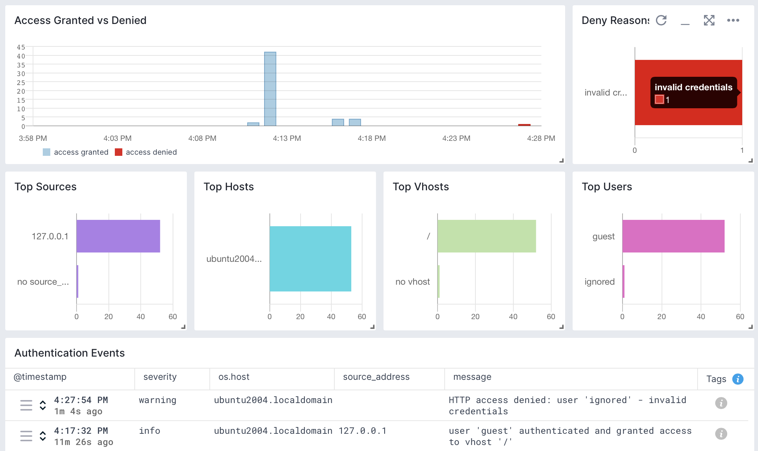Select the no vhost bar in Top Vhosts

438,282
